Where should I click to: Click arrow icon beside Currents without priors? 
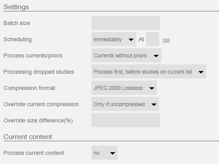pos(156,56)
